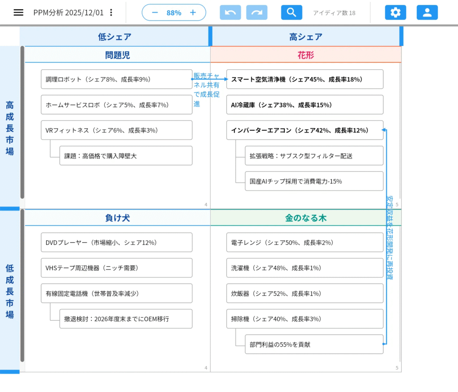Open the hamburger menu
This screenshot has height=392, width=458.
coord(18,13)
